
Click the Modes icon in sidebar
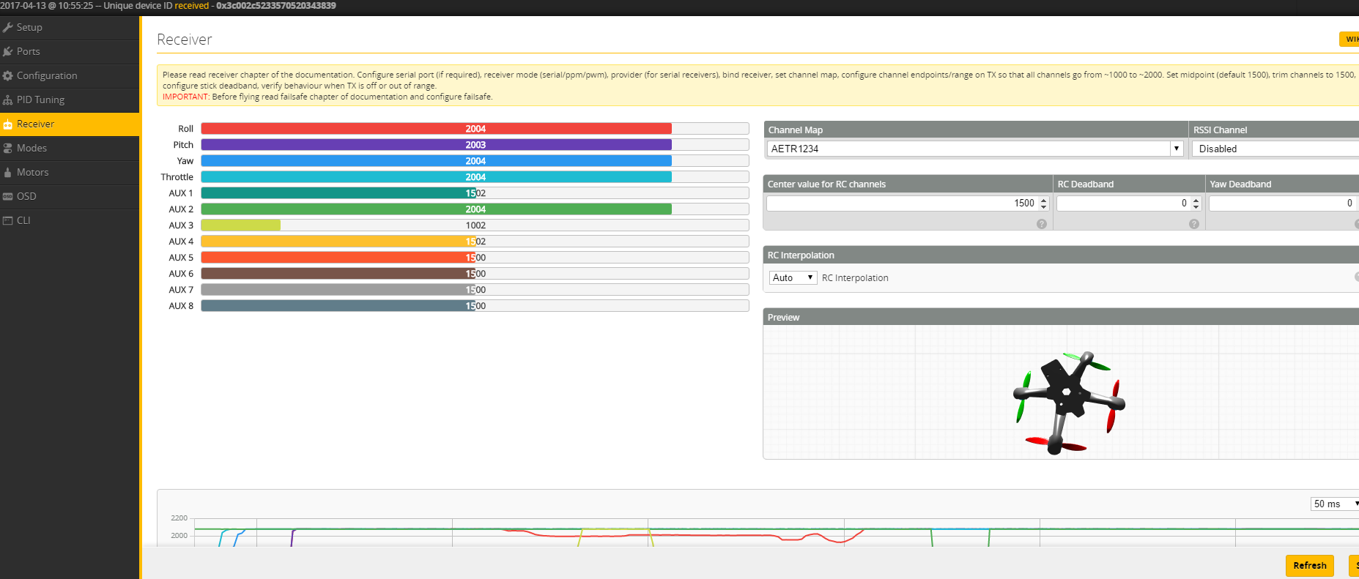point(8,148)
